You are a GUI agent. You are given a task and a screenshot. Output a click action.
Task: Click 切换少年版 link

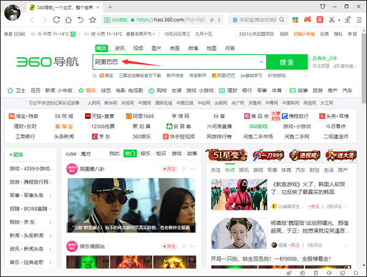[304, 34]
